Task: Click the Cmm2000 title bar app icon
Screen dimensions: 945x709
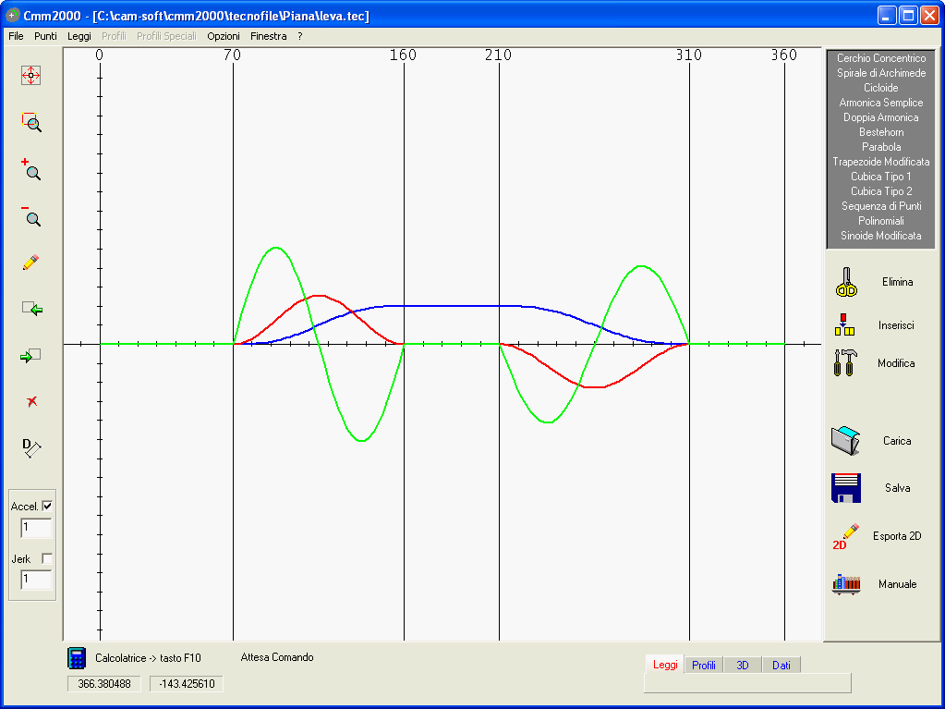Action: click(12, 15)
